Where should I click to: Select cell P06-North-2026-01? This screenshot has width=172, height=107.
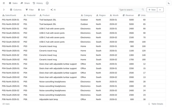tap(10, 99)
